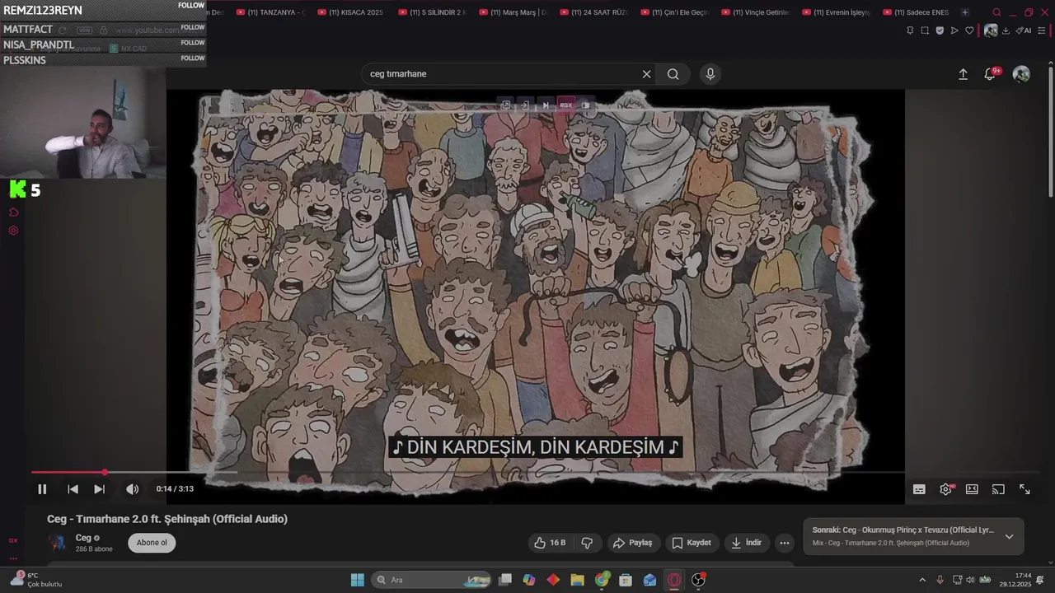Subscribe with the Abone ol button
Image resolution: width=1055 pixels, height=593 pixels.
(152, 543)
